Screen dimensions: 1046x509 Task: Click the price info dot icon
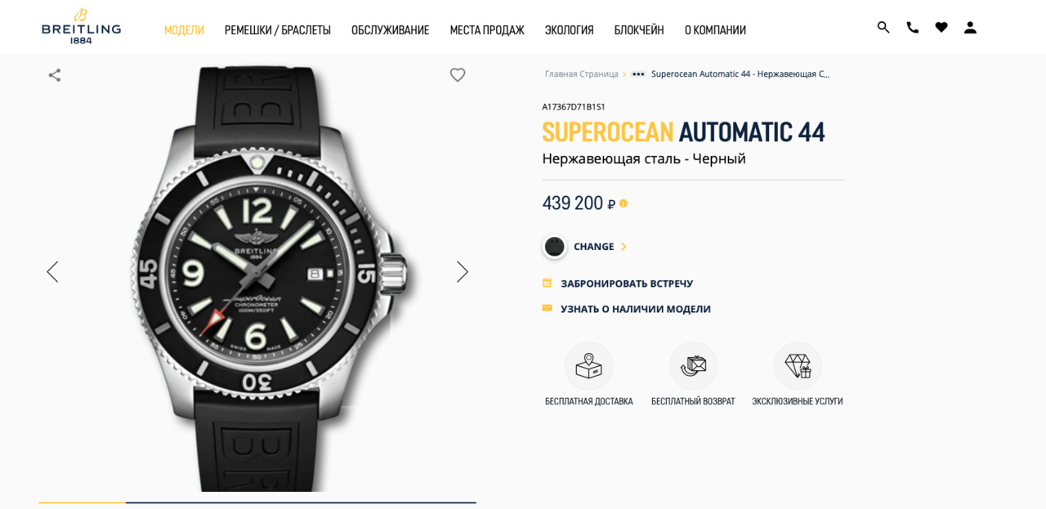(624, 203)
